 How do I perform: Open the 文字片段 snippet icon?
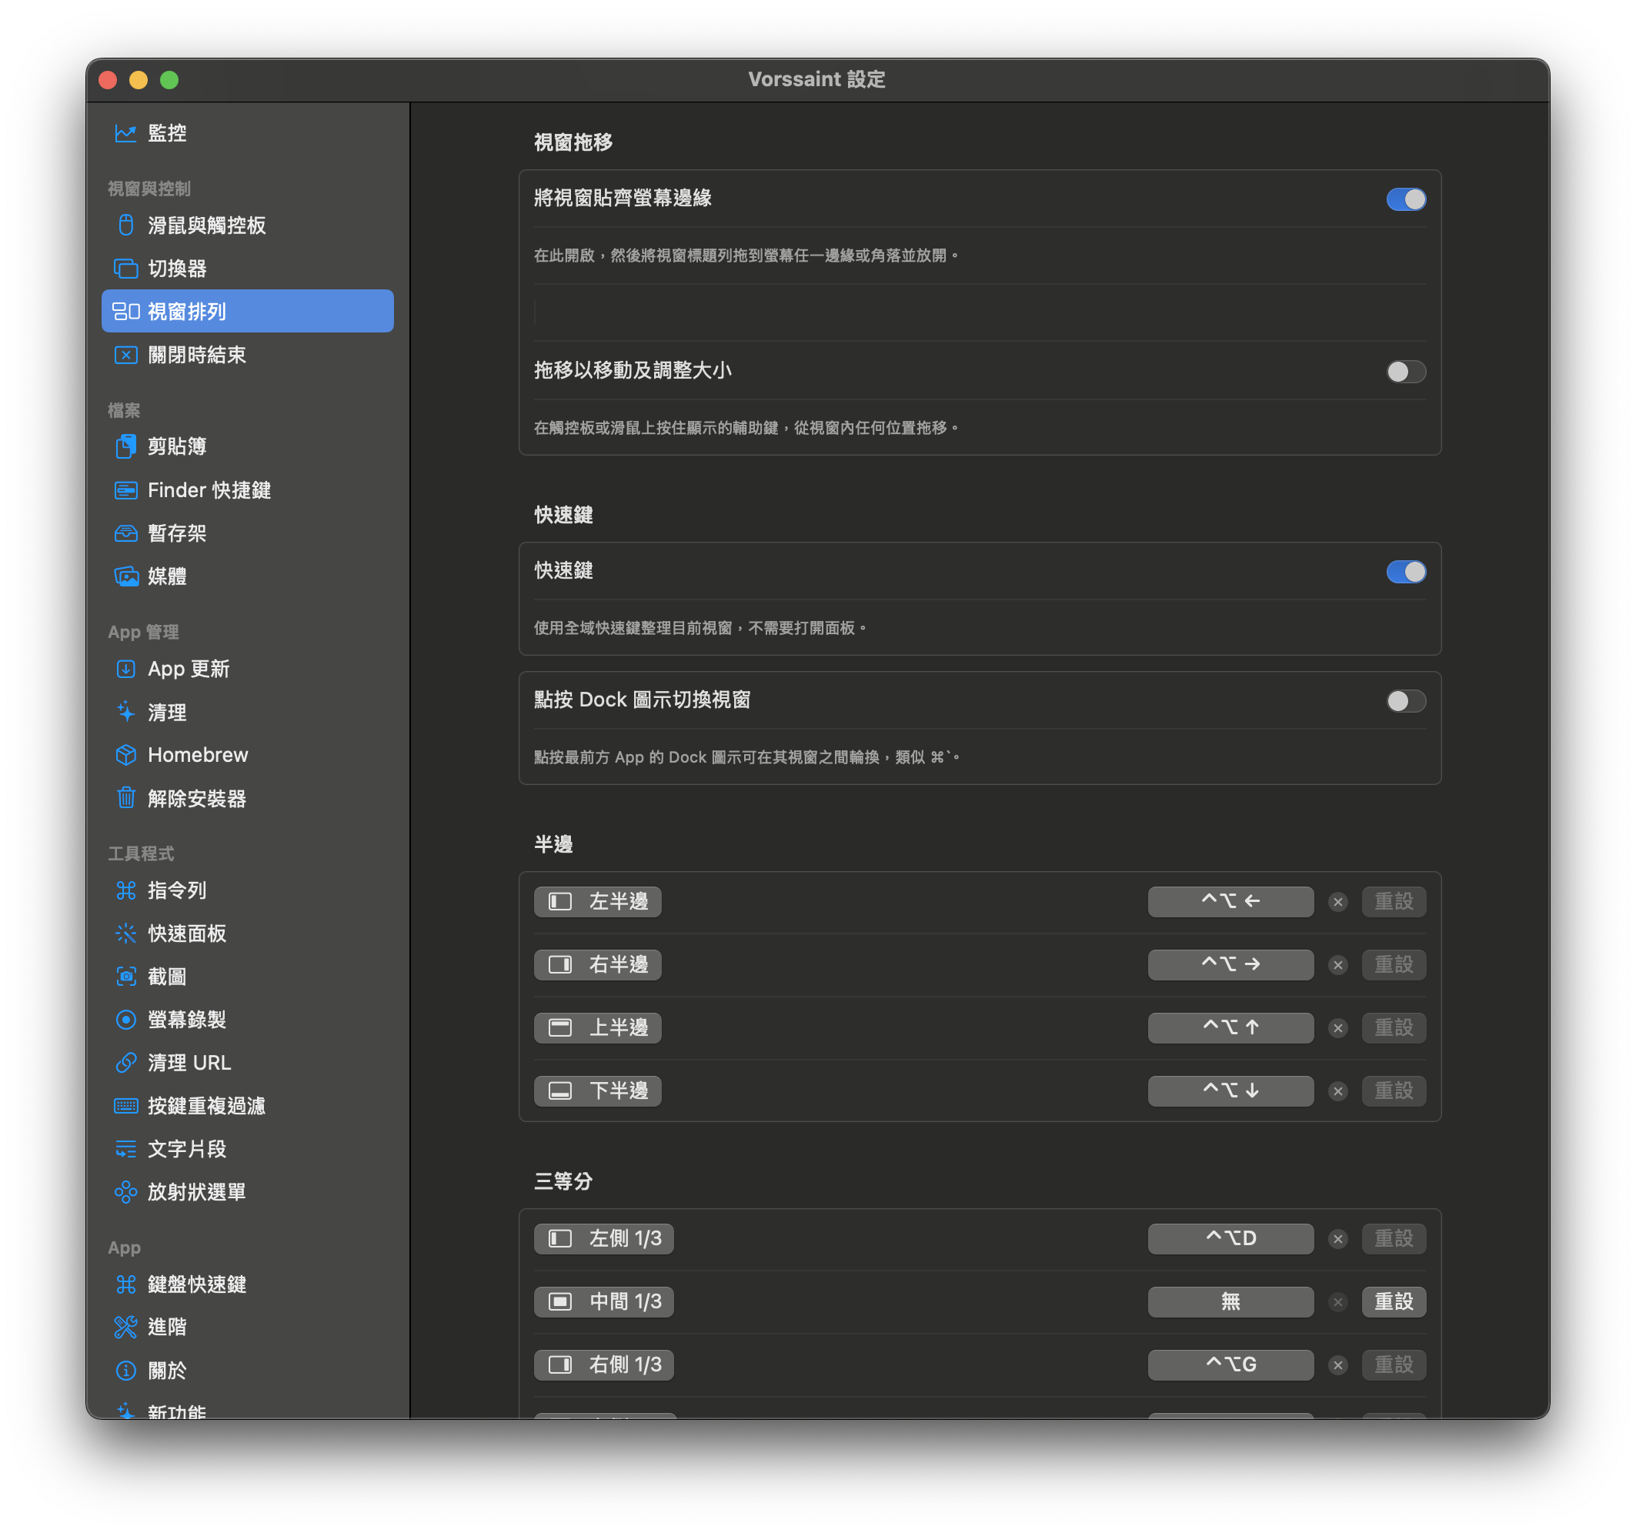tap(125, 1150)
